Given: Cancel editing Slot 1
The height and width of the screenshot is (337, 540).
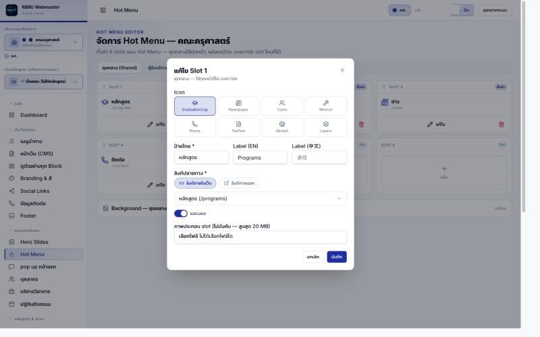Looking at the screenshot, I should click(x=313, y=257).
